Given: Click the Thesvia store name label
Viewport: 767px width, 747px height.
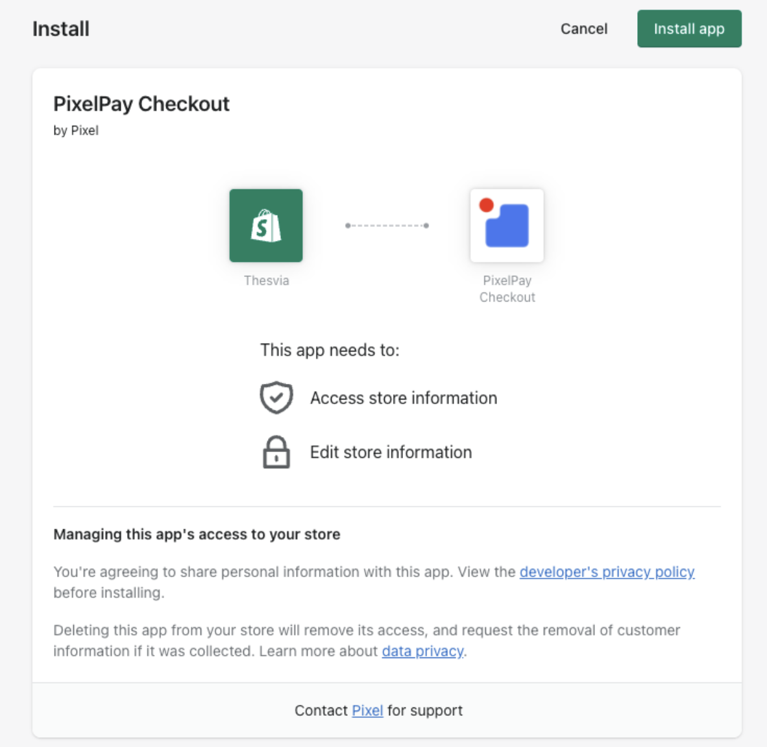Looking at the screenshot, I should click(x=267, y=281).
